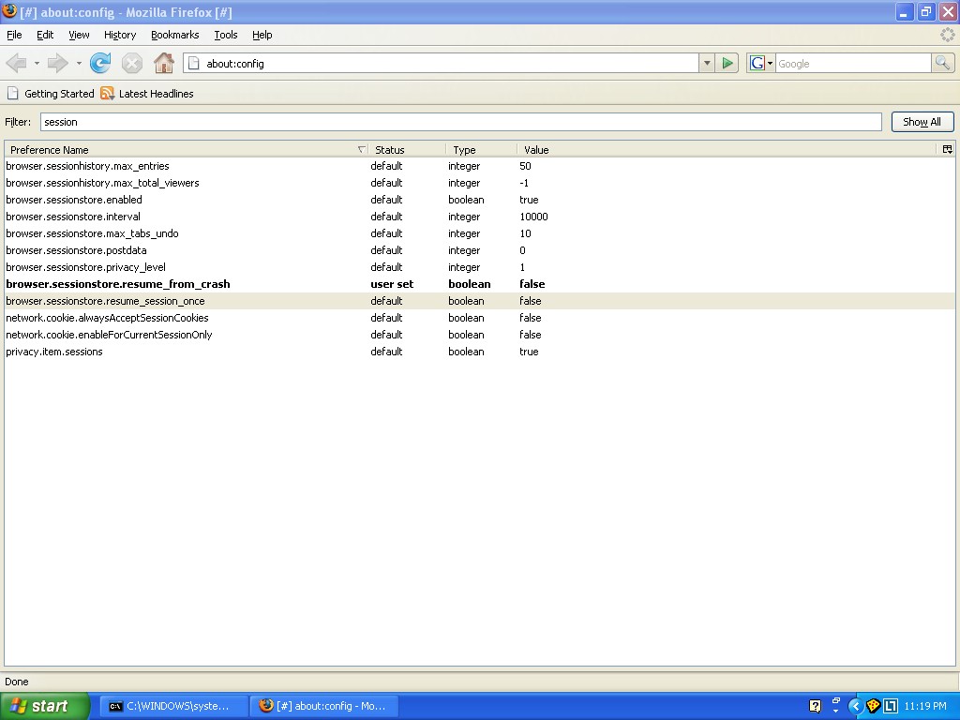The image size is (960, 720).
Task: Switch to the C:\WINDOWS\syste... taskbar window
Action: tap(173, 706)
